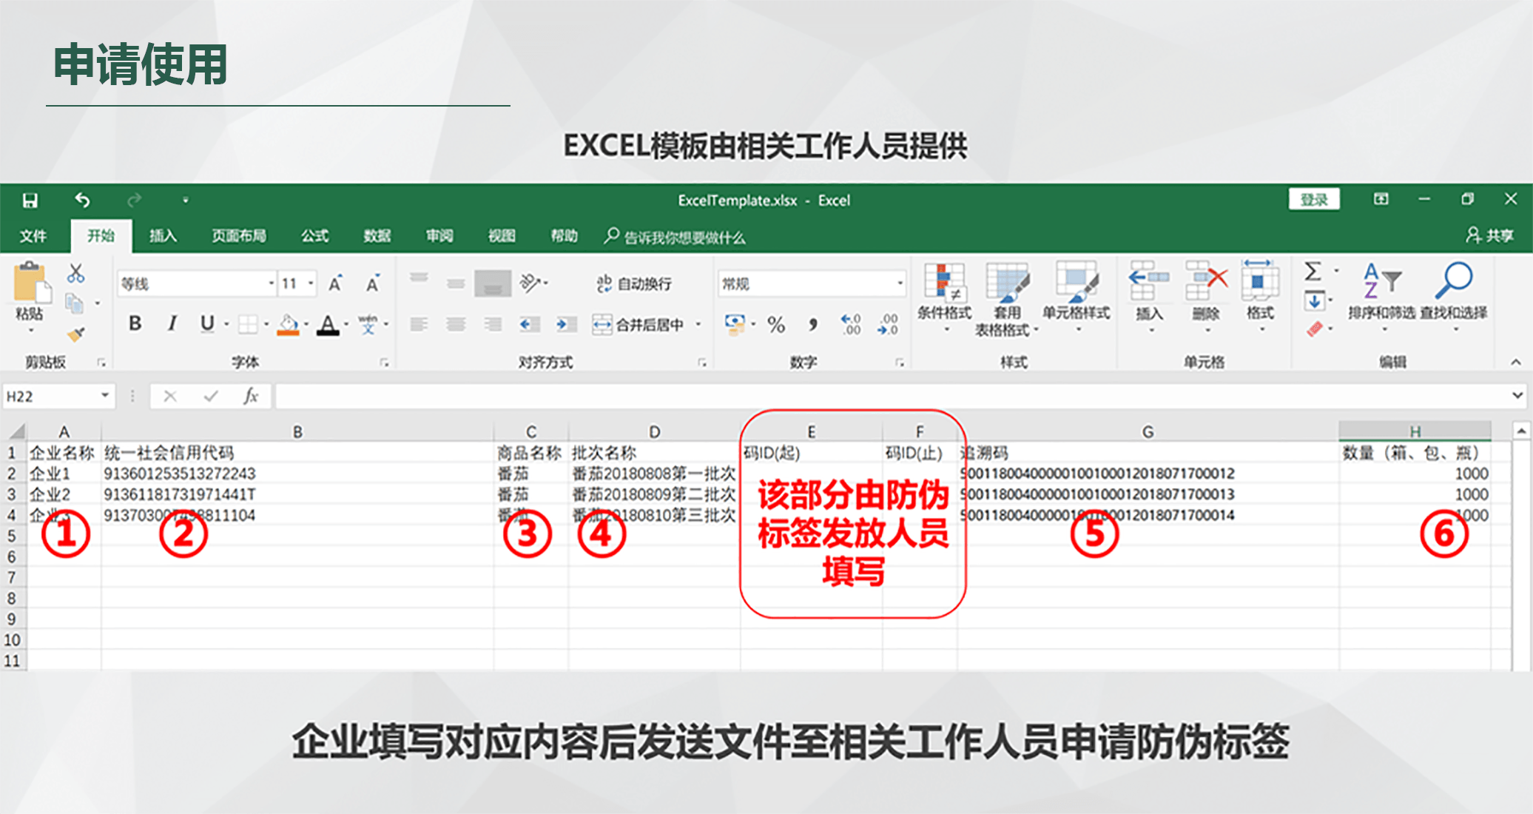Select column H header
Image resolution: width=1533 pixels, height=814 pixels.
[x=1414, y=431]
